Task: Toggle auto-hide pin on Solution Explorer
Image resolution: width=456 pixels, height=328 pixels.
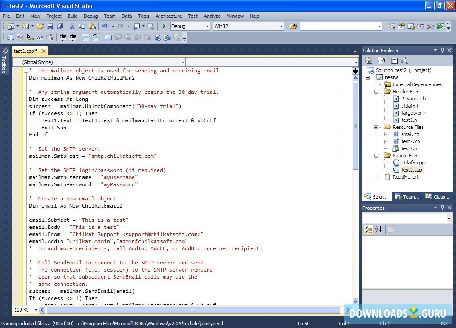Action: pyautogui.click(x=442, y=50)
